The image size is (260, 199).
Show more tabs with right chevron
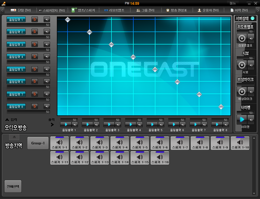pyautogui.click(x=258, y=10)
